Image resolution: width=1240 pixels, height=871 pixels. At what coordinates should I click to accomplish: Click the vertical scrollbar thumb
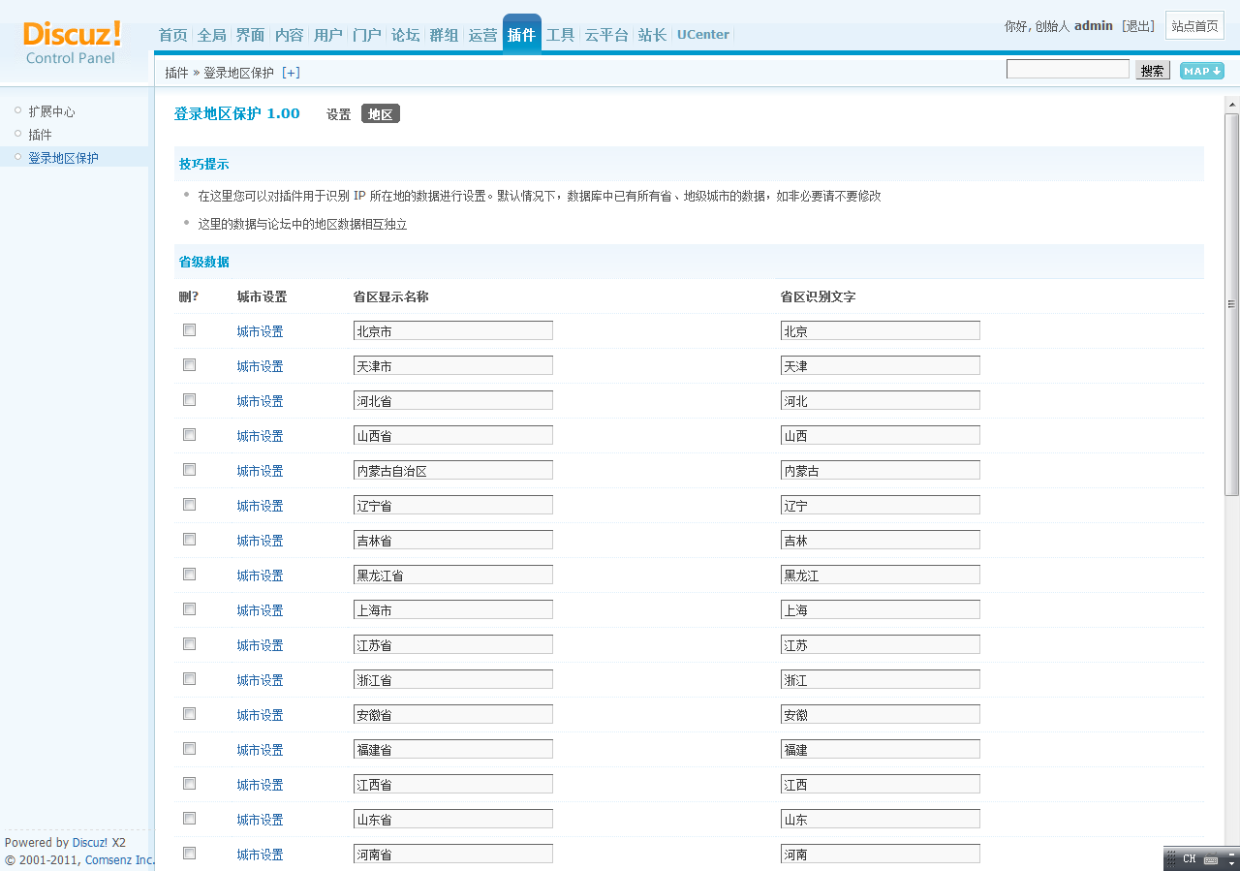(x=1232, y=305)
